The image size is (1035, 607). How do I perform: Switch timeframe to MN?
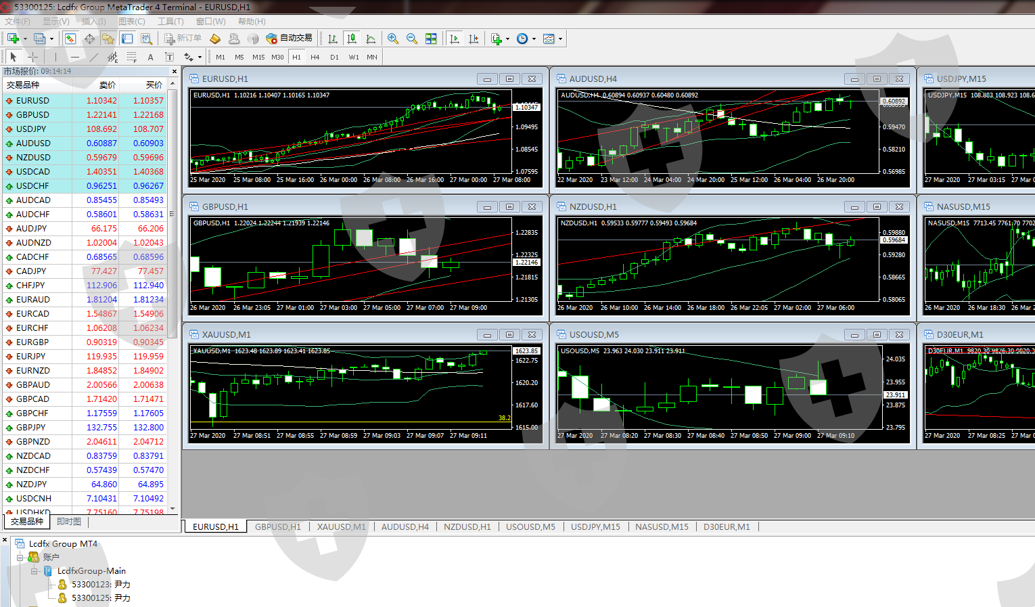click(x=372, y=57)
